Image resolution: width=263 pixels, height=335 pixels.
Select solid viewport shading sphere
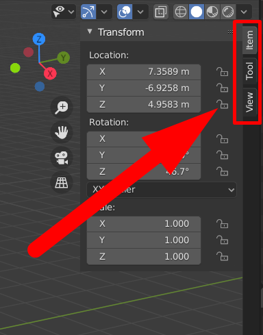click(x=197, y=12)
